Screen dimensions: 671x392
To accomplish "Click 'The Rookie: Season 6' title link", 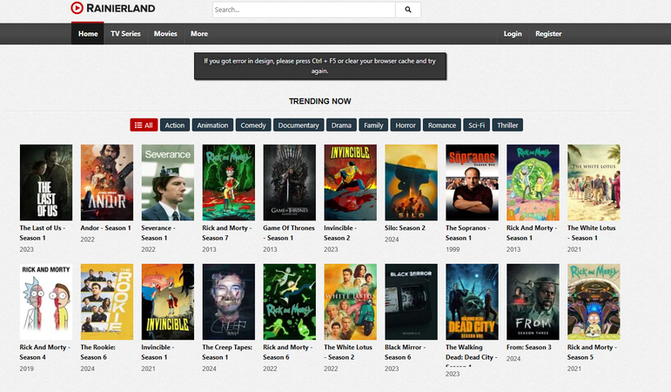I will (x=98, y=352).
